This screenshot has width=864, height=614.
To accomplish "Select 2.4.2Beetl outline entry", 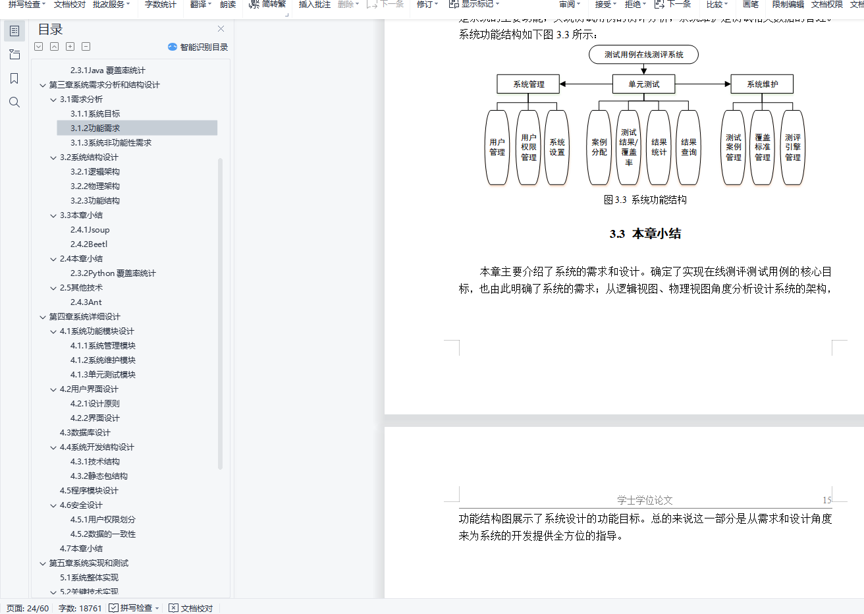I will [89, 244].
